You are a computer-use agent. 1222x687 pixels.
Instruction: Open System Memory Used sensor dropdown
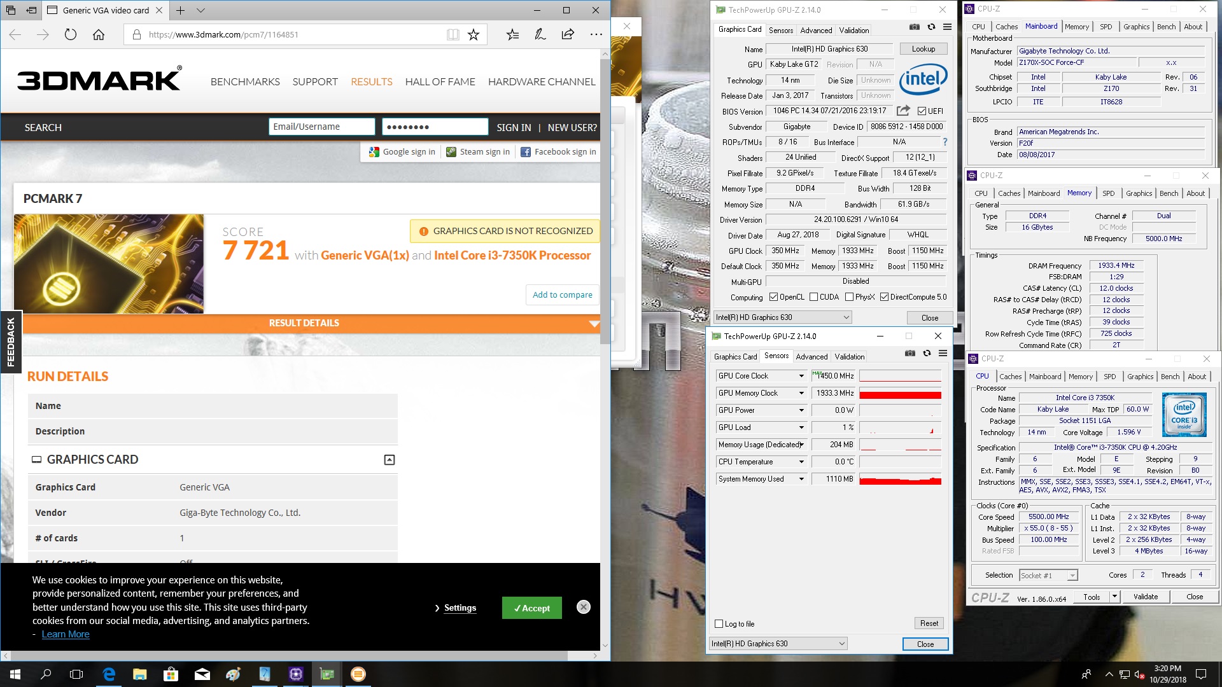[x=801, y=479]
